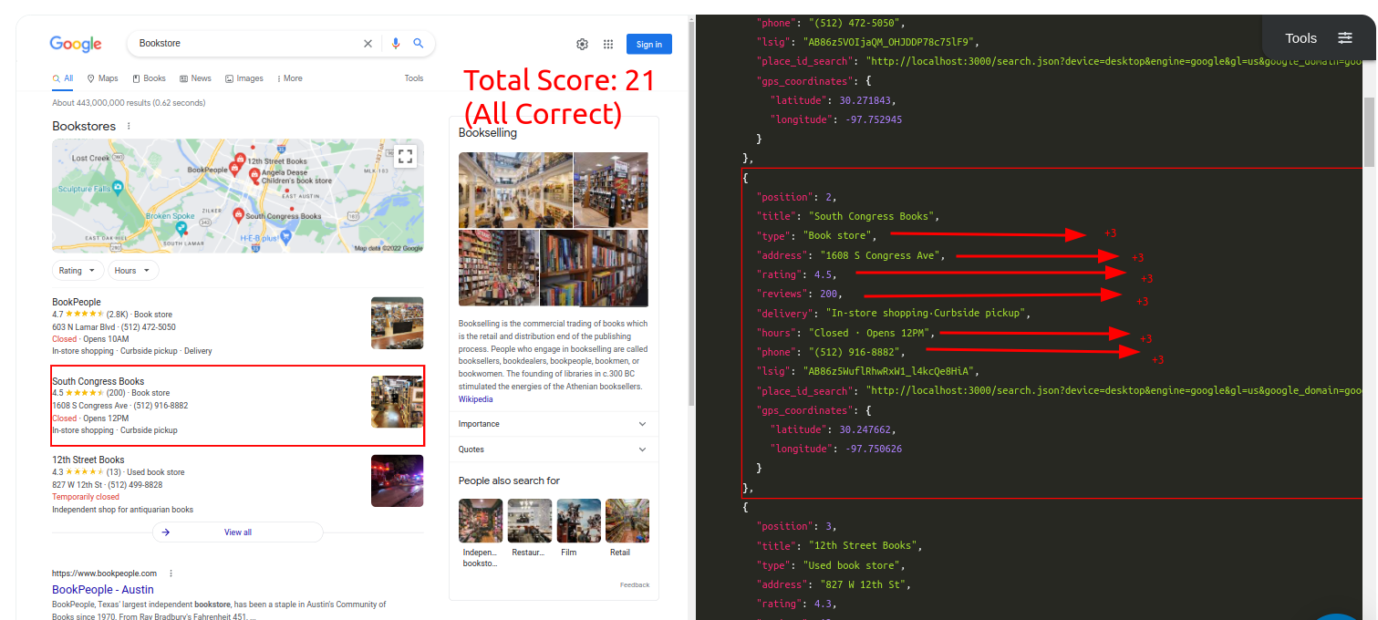Open the BookPeople - Austin result link
This screenshot has width=1378, height=620.
[103, 590]
